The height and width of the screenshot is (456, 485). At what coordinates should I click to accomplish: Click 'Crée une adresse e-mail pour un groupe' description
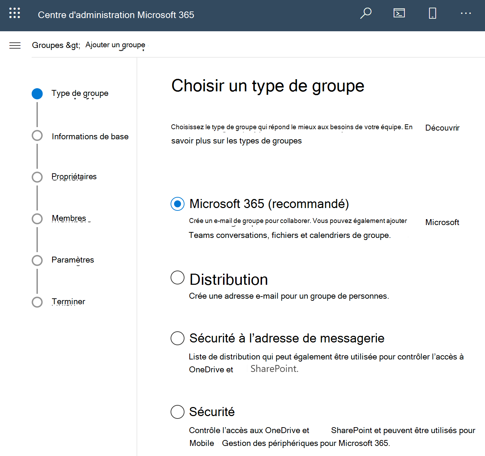click(289, 296)
